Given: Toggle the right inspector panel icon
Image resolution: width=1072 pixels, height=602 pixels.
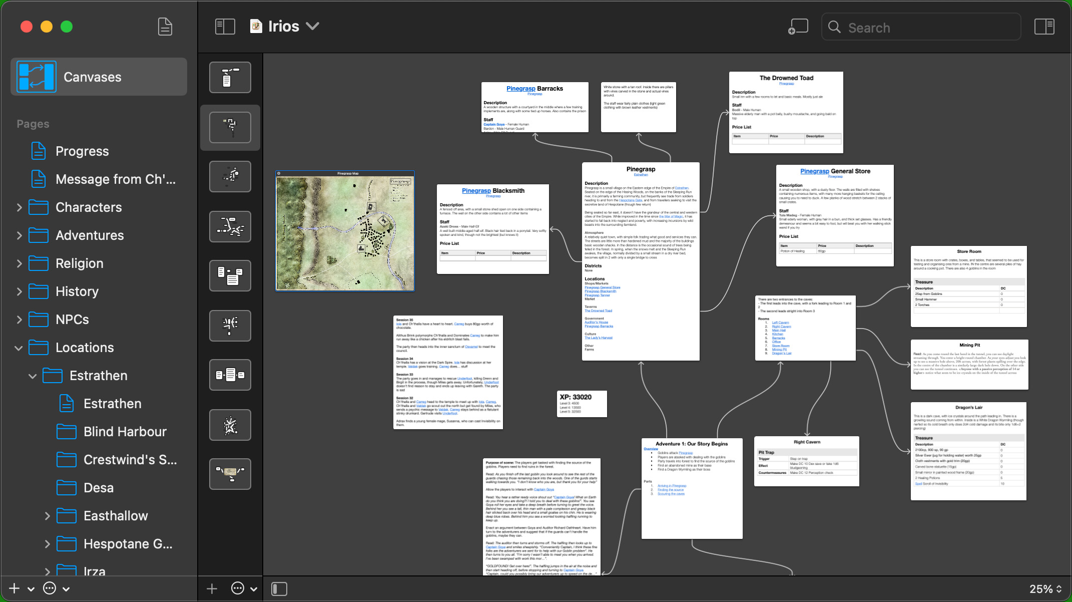Looking at the screenshot, I should (1044, 27).
